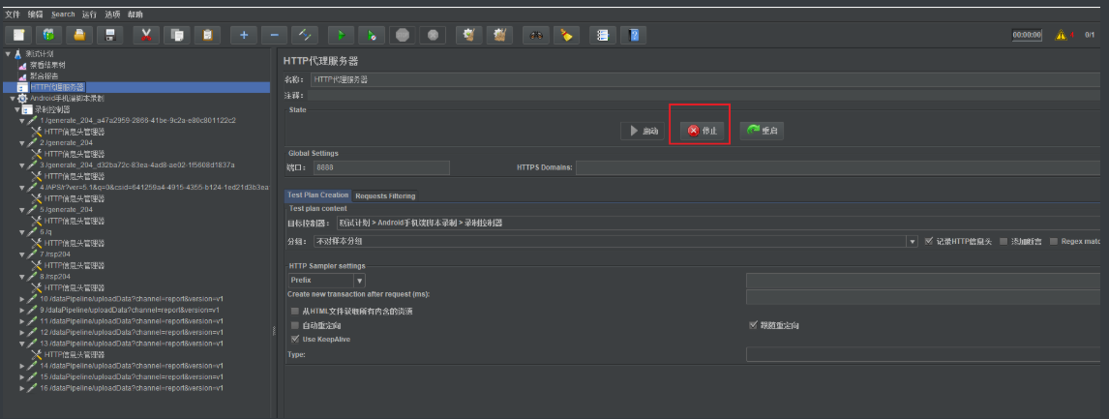Screen dimensions: 1109x419
Task: Enable the 自动重定向 checkbox
Action: point(295,325)
